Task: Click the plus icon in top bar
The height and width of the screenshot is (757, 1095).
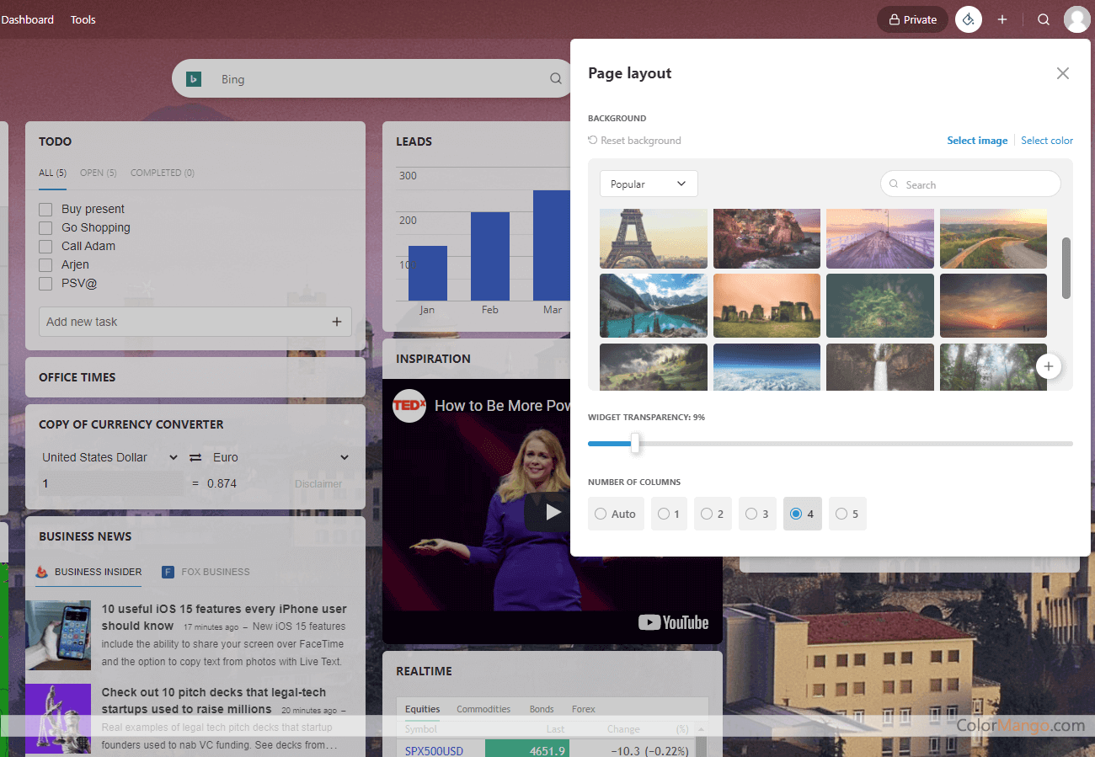Action: [x=1002, y=19]
